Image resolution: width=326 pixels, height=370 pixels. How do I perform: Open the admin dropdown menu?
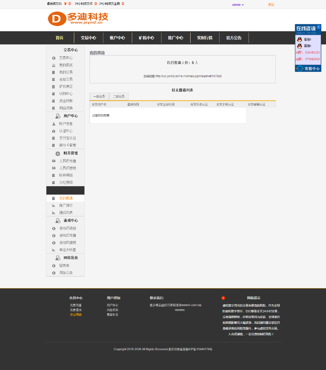238,5
